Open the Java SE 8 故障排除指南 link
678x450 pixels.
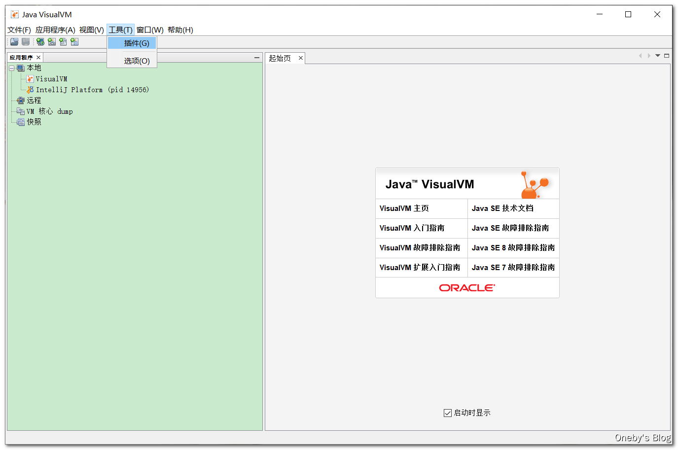tap(513, 248)
